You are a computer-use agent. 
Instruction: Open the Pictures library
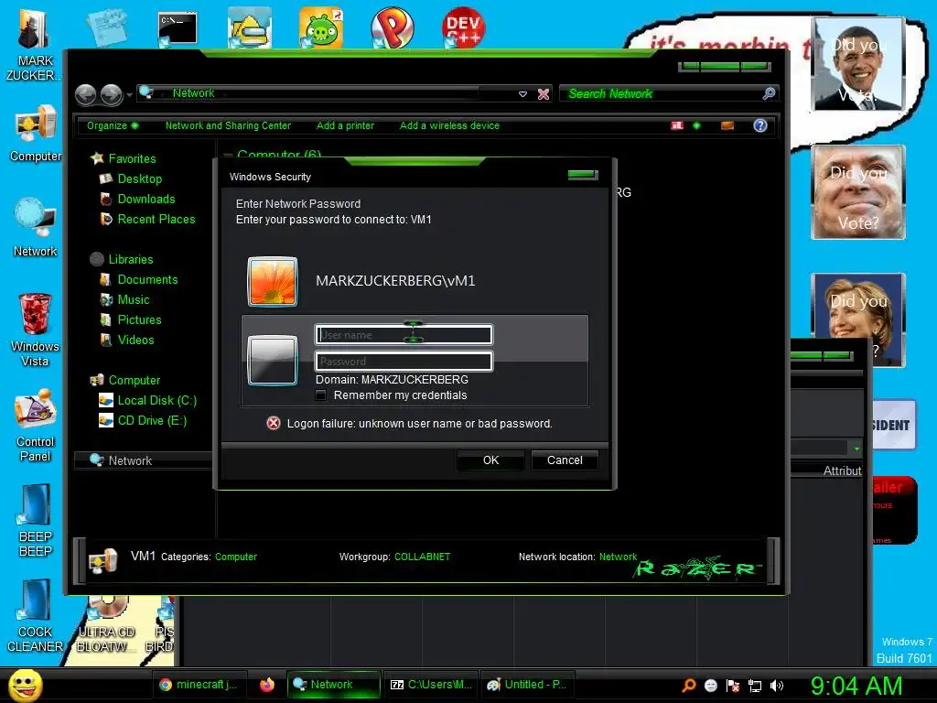tap(139, 319)
